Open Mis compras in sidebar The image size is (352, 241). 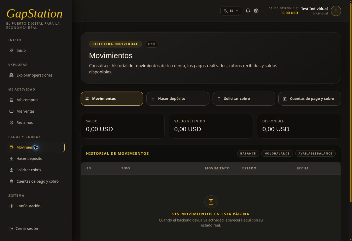pyautogui.click(x=36, y=100)
